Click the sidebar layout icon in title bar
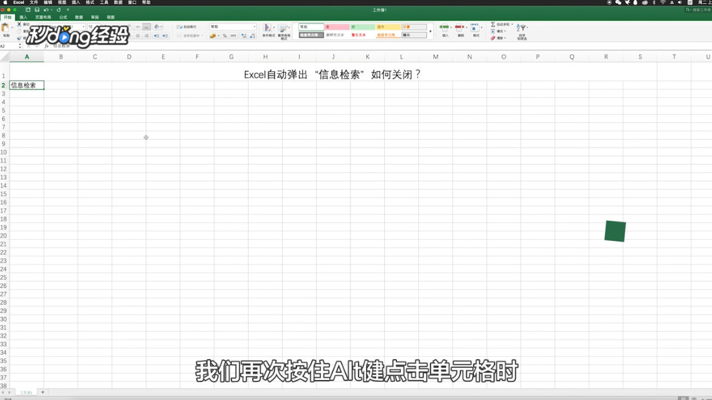712x400 pixels. coord(28,10)
